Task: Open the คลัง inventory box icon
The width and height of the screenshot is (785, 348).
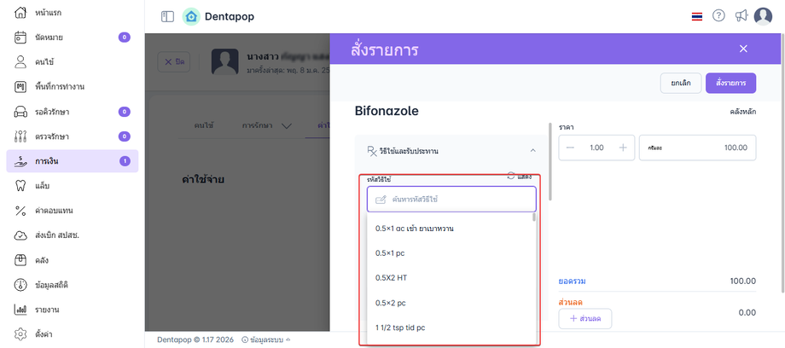Action: pyautogui.click(x=21, y=259)
